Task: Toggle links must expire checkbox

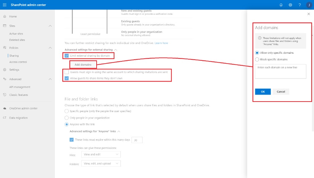Action: [x=71, y=140]
